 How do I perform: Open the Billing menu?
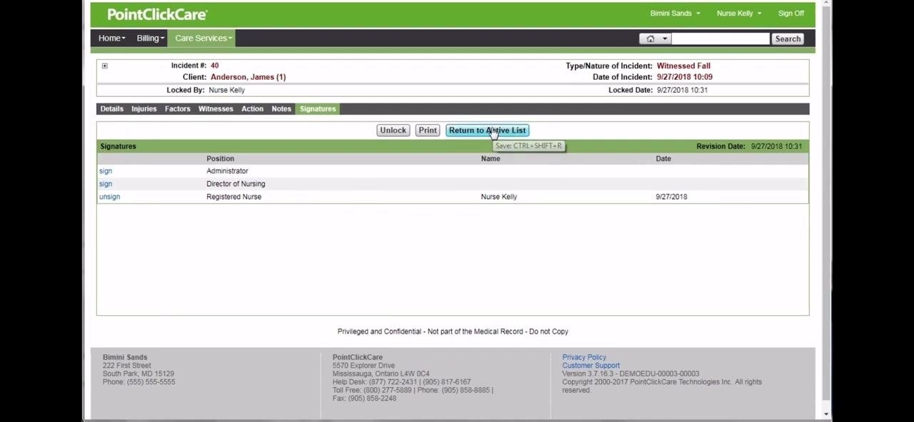(150, 38)
